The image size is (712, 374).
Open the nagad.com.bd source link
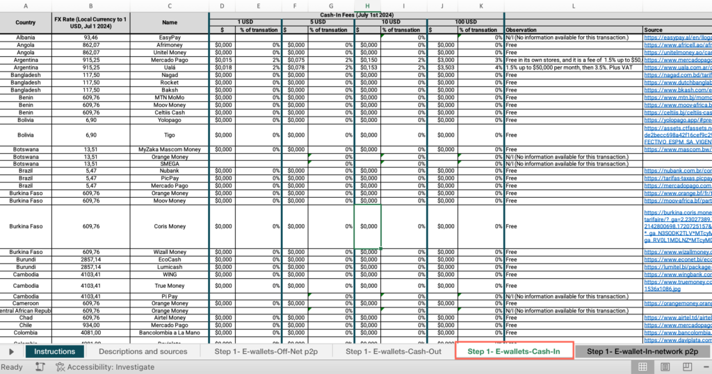tap(677, 75)
